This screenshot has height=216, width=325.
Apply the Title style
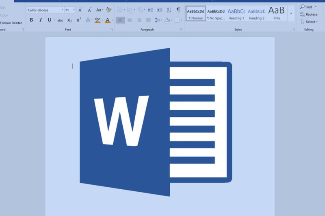277,14
